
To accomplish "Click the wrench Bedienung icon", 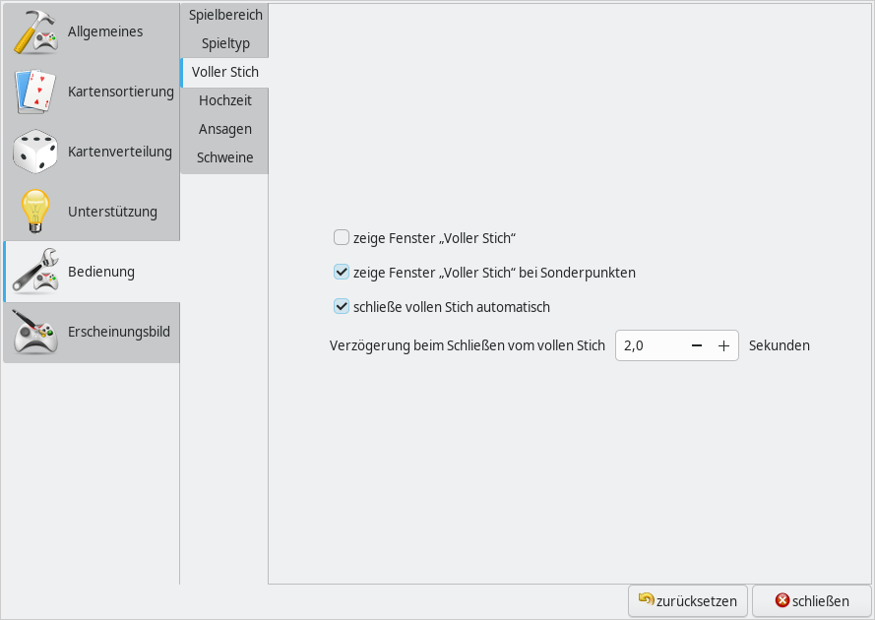I will [x=35, y=272].
